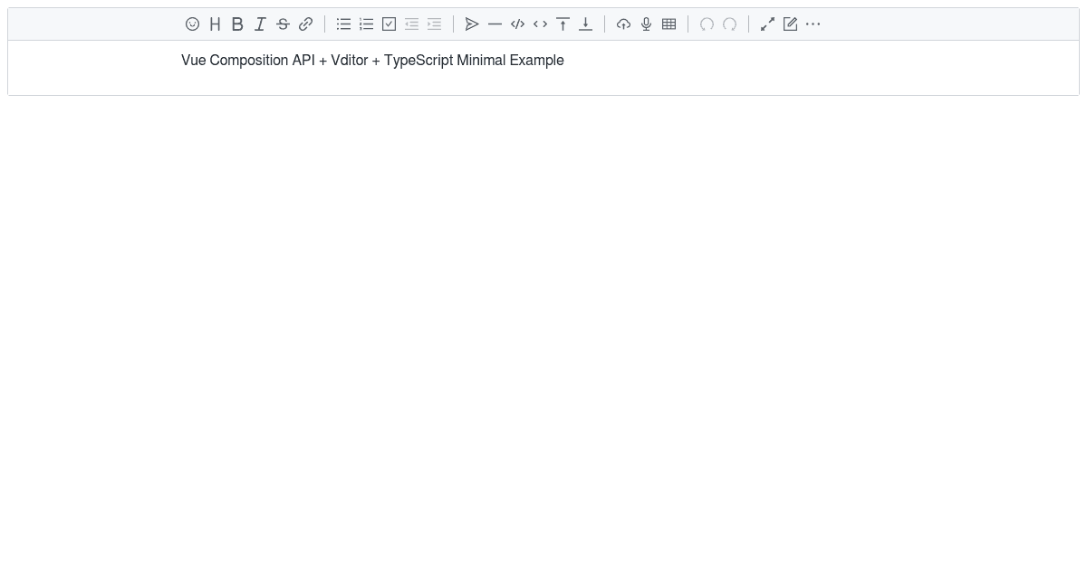Click the upload file icon
Image resolution: width=1087 pixels, height=570 pixels.
[x=623, y=24]
